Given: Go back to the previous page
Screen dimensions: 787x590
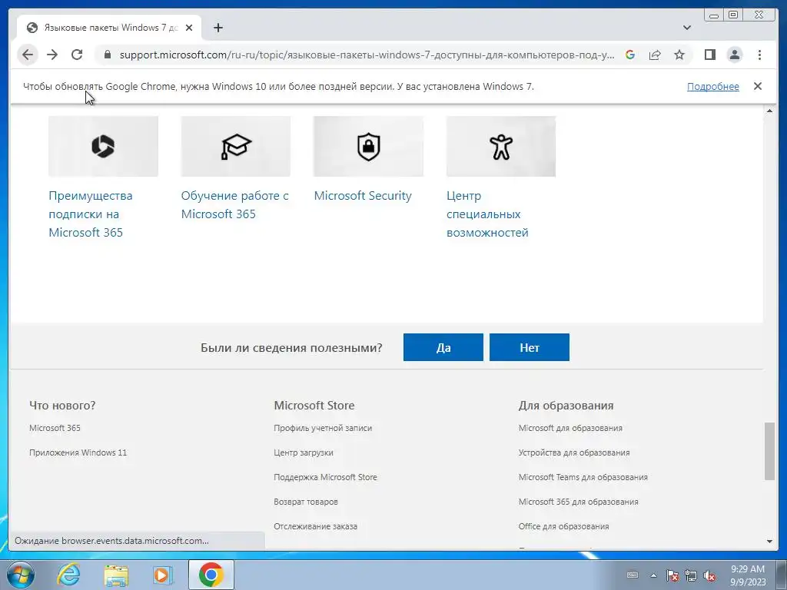Looking at the screenshot, I should [28, 55].
